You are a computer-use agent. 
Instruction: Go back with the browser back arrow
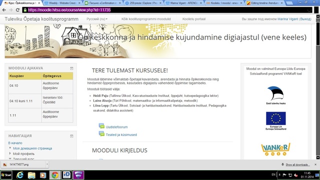(4, 10)
